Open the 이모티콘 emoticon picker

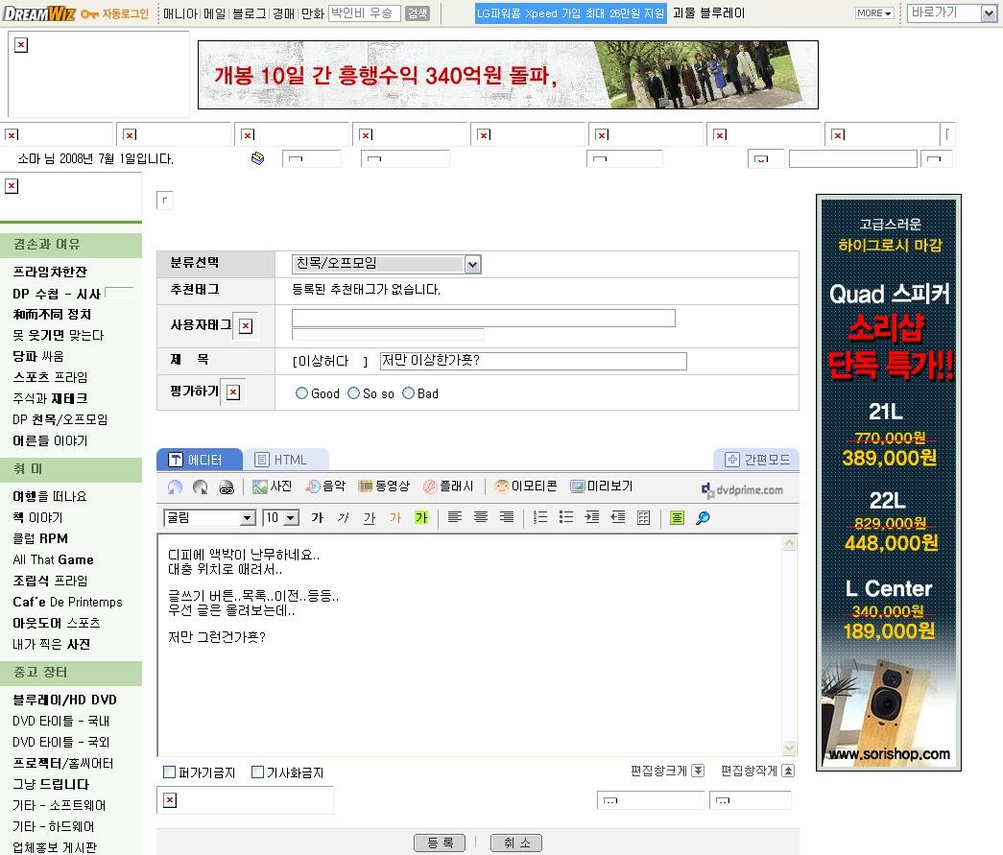[x=525, y=487]
